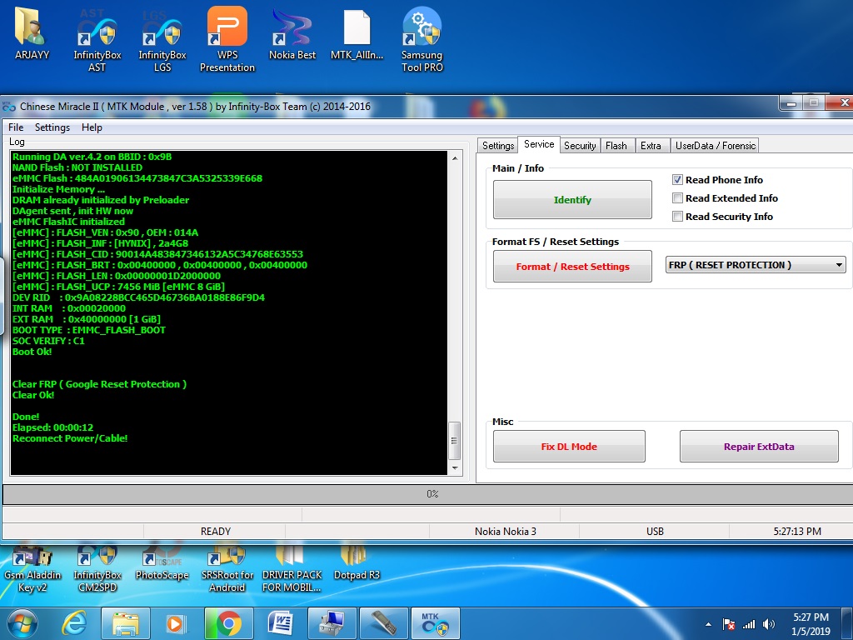Click the 'Reconnect Power/Cable!' log line
853x640 pixels.
pyautogui.click(x=70, y=438)
